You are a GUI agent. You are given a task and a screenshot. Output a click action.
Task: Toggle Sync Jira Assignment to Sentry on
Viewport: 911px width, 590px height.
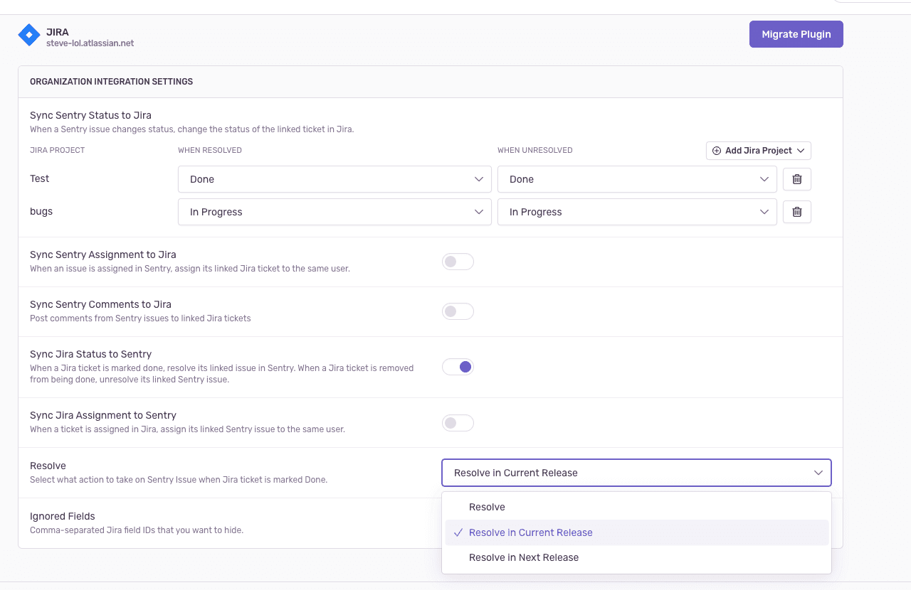(x=458, y=422)
